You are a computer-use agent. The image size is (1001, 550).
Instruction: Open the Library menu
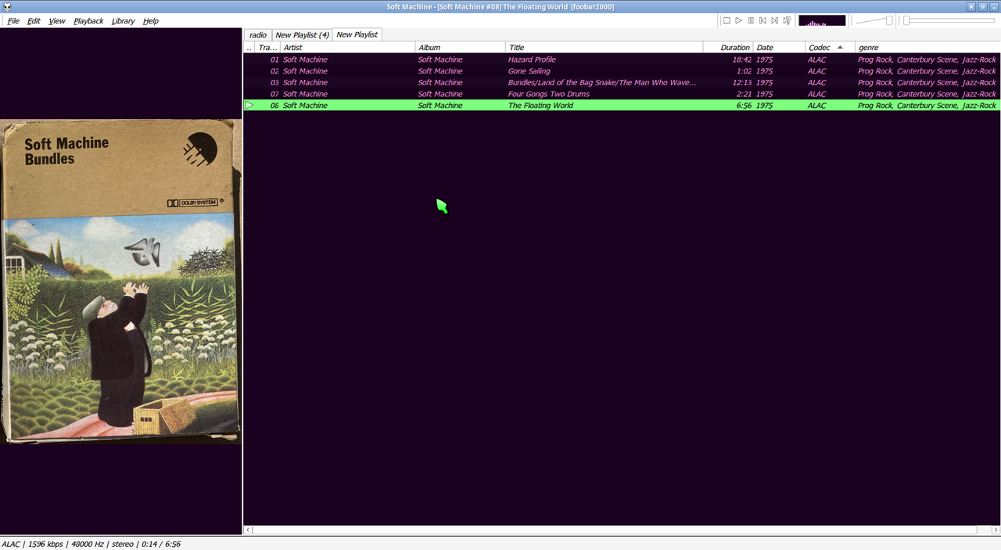[123, 21]
